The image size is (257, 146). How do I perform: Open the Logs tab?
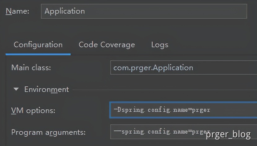[160, 45]
